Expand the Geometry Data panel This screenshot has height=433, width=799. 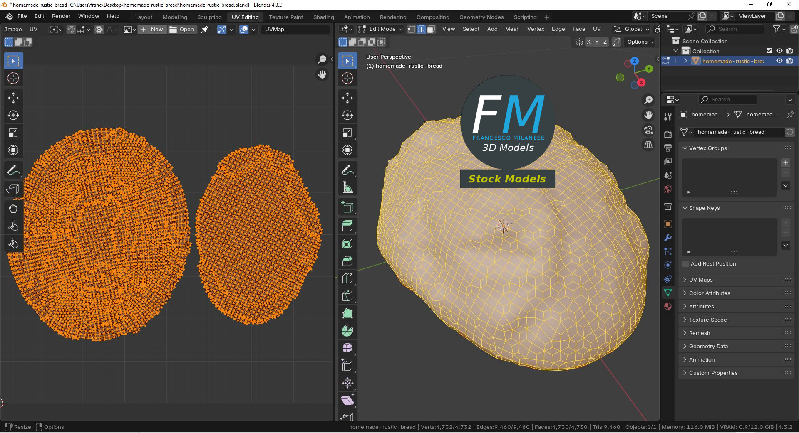708,346
